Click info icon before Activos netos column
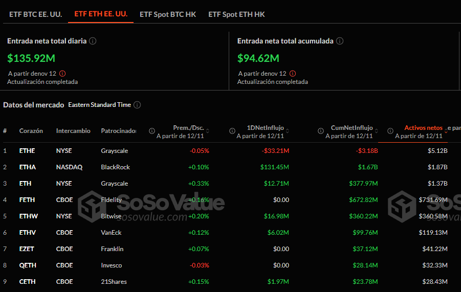The width and height of the screenshot is (461, 292). point(390,131)
